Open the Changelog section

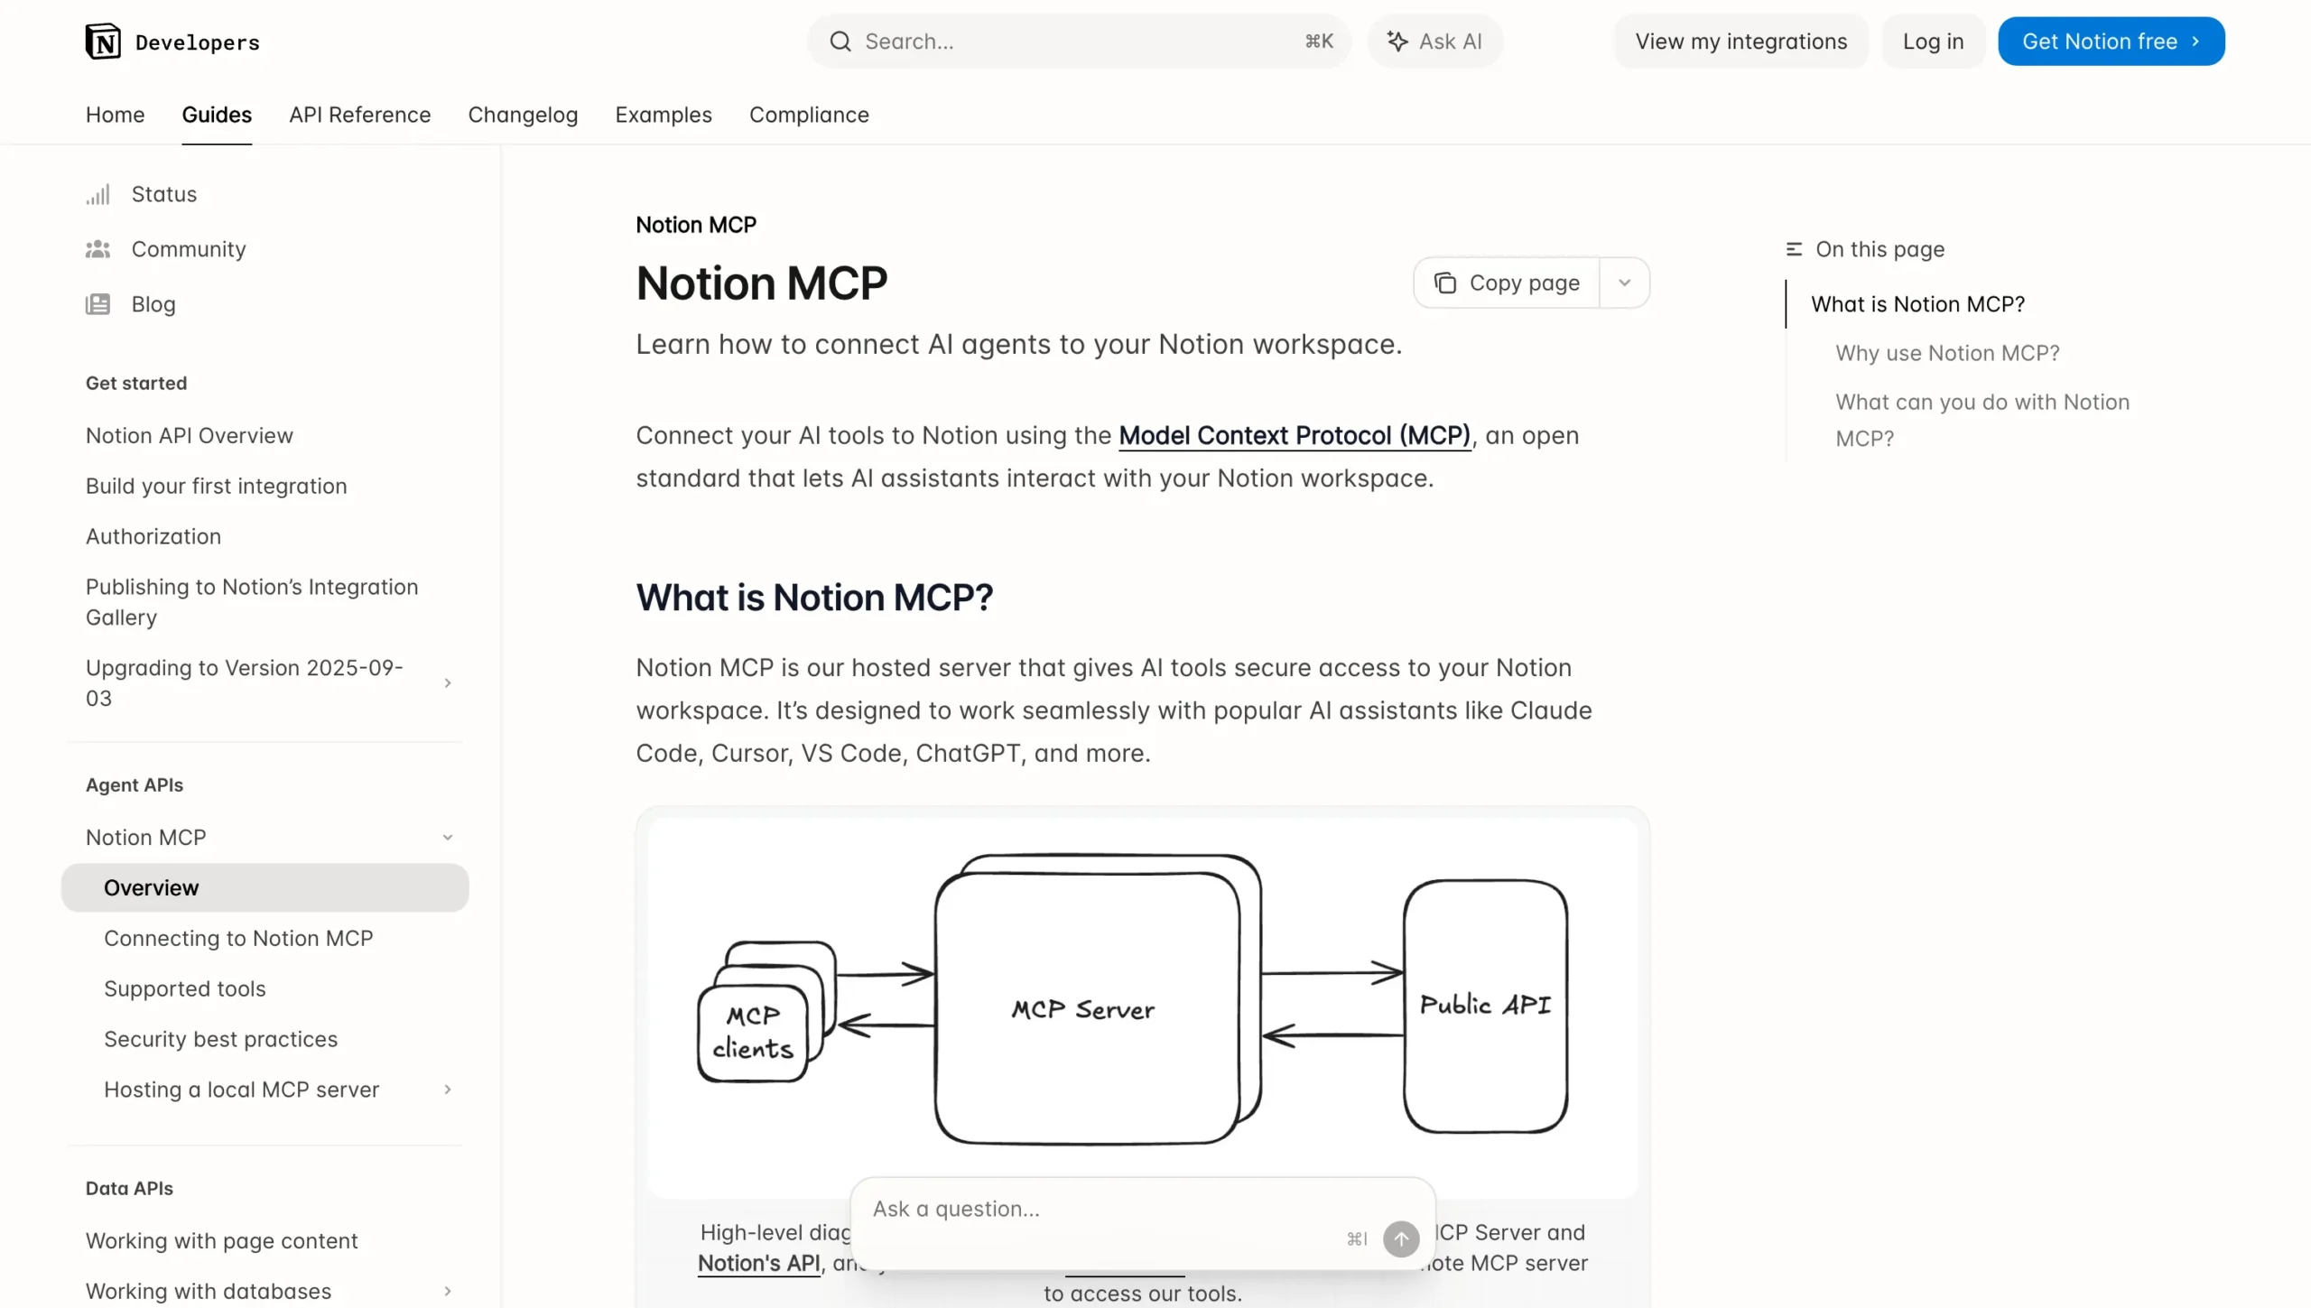[523, 115]
